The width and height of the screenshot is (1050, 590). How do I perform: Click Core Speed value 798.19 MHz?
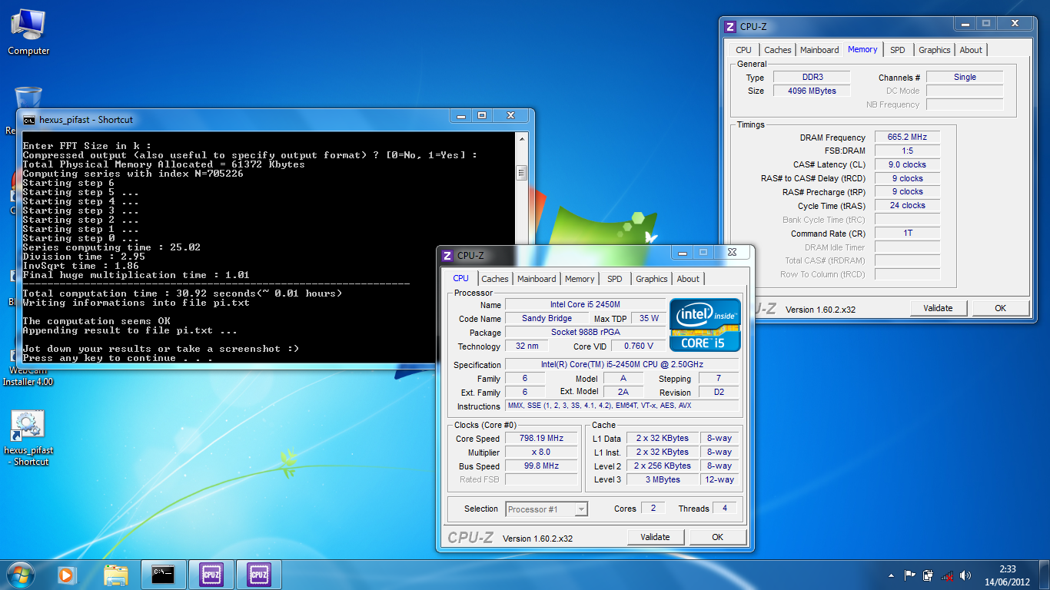tap(541, 438)
